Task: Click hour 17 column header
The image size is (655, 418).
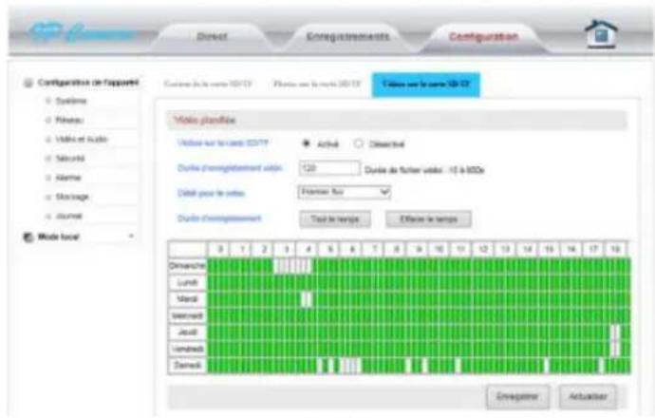Action: [x=593, y=250]
